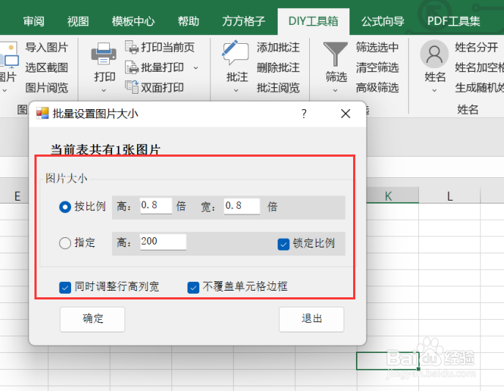Image resolution: width=504 pixels, height=391 pixels.
Task: Click 图片阅览 in the ribbon
Action: pyautogui.click(x=47, y=87)
